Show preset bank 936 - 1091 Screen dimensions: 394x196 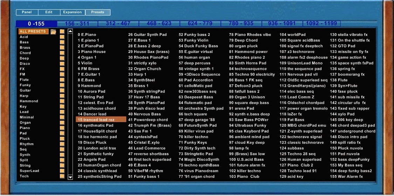pyautogui.click(x=282, y=23)
